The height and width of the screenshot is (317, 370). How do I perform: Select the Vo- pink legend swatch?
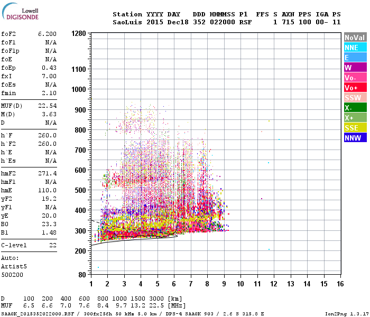click(355, 78)
